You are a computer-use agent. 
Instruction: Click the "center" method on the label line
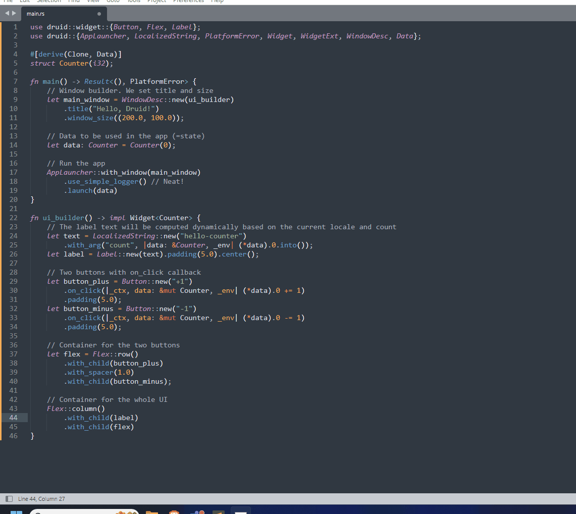tap(234, 254)
